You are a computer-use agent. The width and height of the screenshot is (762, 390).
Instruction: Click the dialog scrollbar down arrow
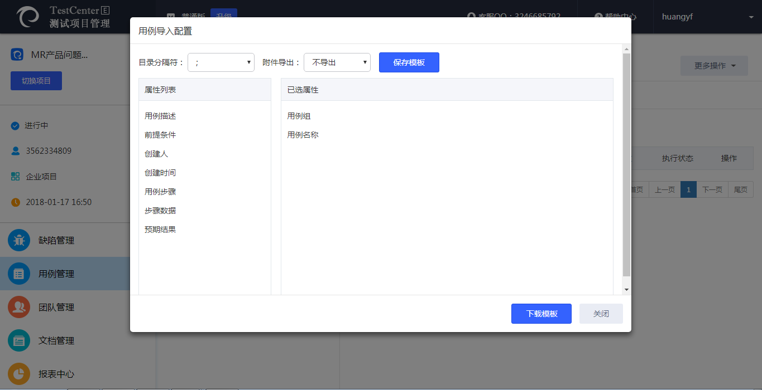pyautogui.click(x=626, y=290)
